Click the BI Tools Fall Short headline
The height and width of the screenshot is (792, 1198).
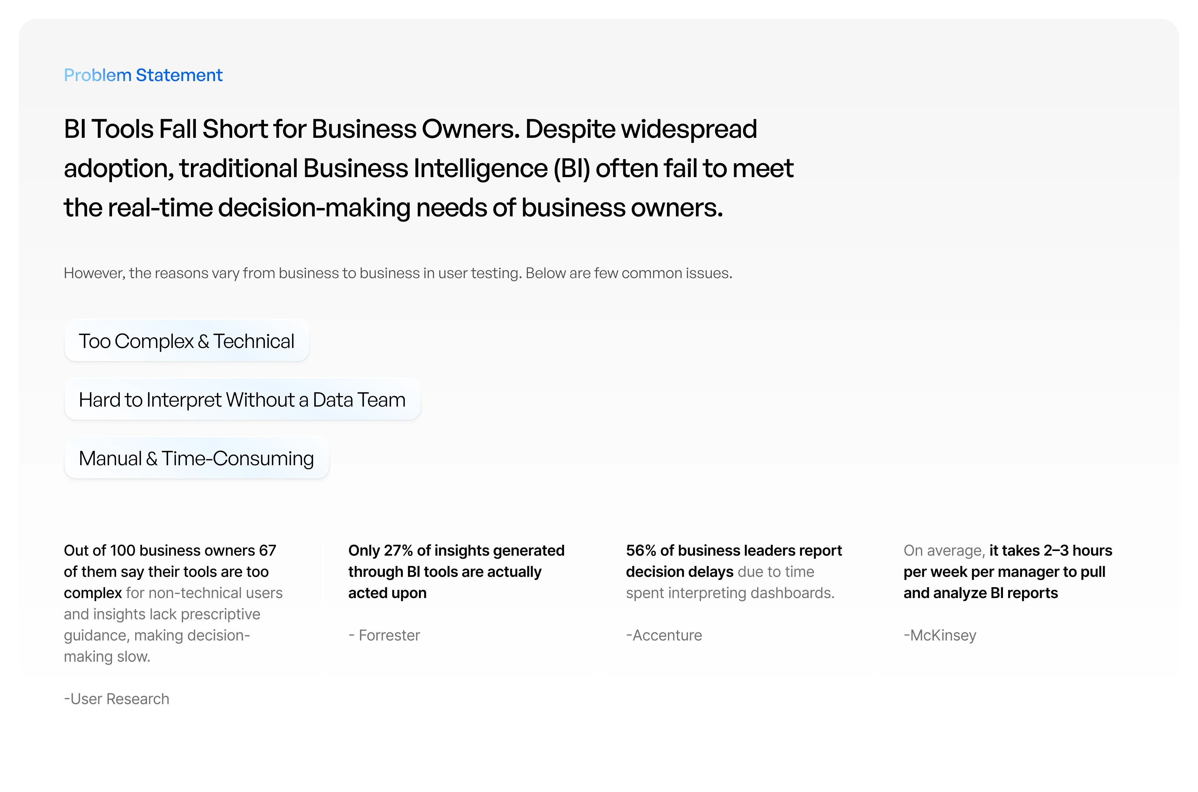tap(428, 168)
